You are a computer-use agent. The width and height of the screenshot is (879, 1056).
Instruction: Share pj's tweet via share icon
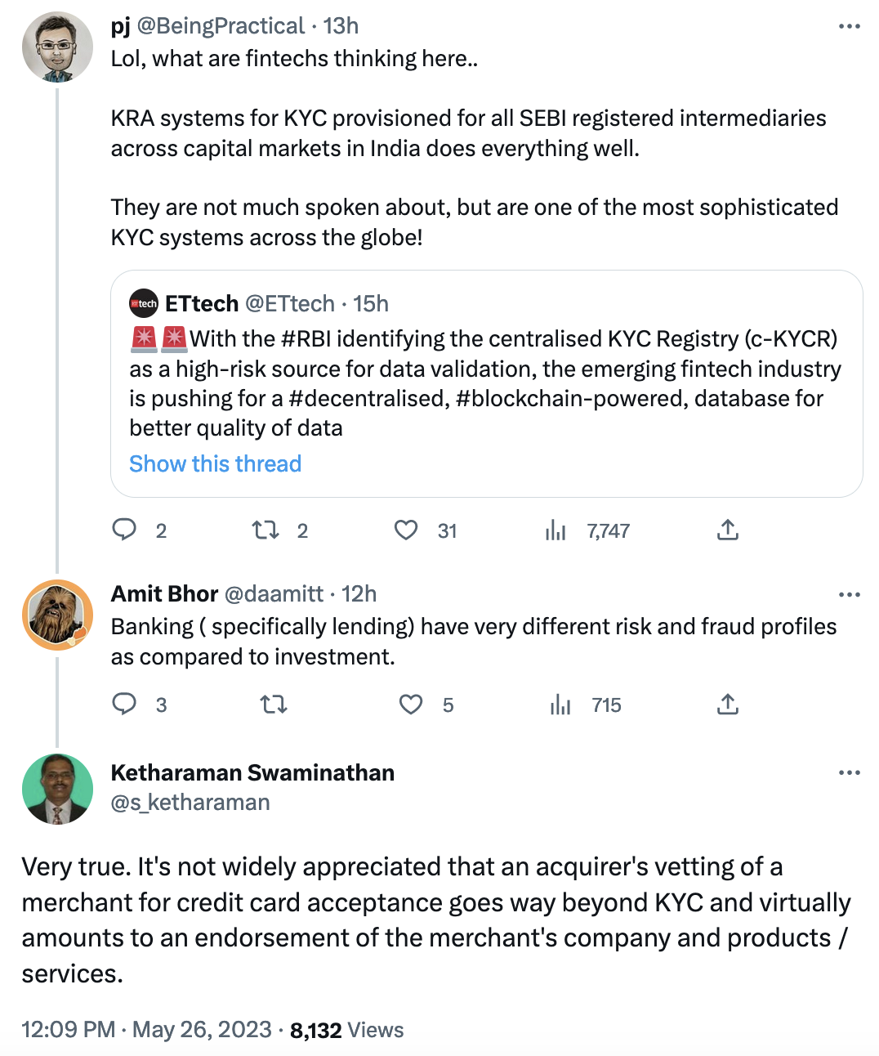[727, 530]
